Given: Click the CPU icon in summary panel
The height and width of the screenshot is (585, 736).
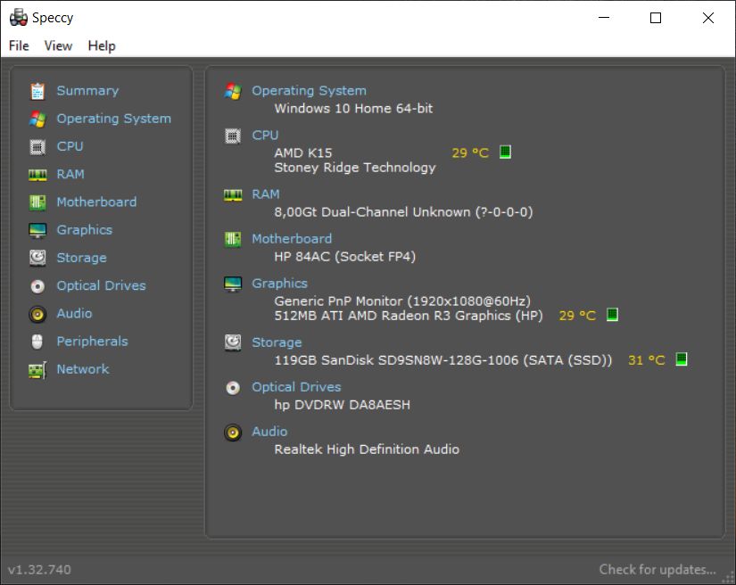Looking at the screenshot, I should tap(233, 136).
